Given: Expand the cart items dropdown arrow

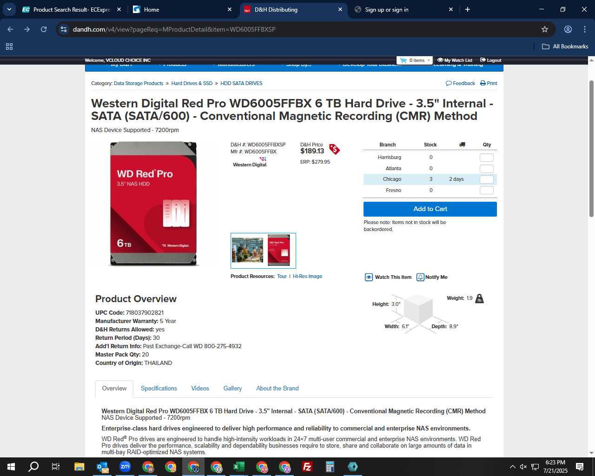Looking at the screenshot, I should (x=429, y=60).
